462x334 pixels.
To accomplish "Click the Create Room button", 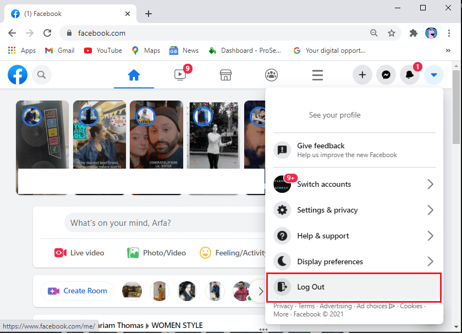I will point(78,291).
